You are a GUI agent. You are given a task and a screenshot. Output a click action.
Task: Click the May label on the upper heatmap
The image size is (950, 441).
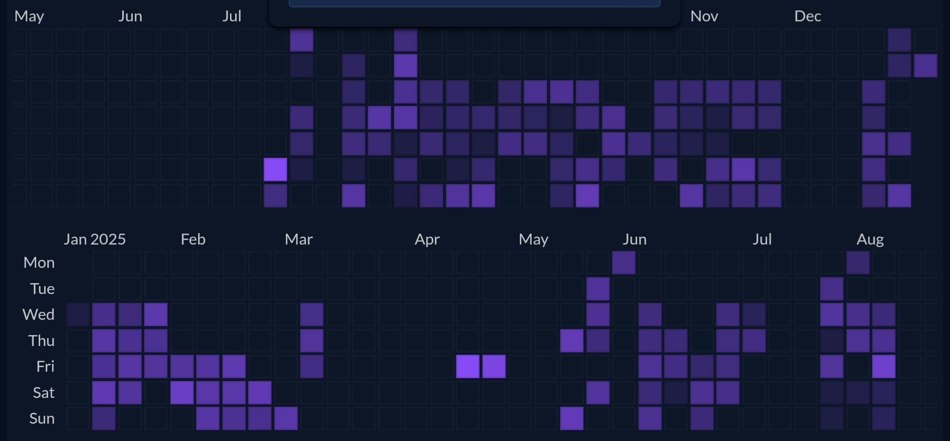[29, 16]
